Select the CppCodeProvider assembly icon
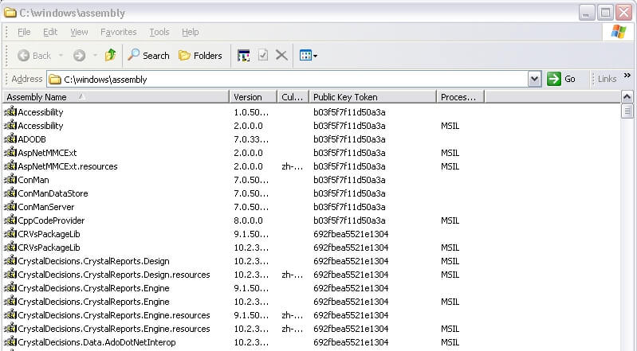The image size is (637, 351). [10, 220]
